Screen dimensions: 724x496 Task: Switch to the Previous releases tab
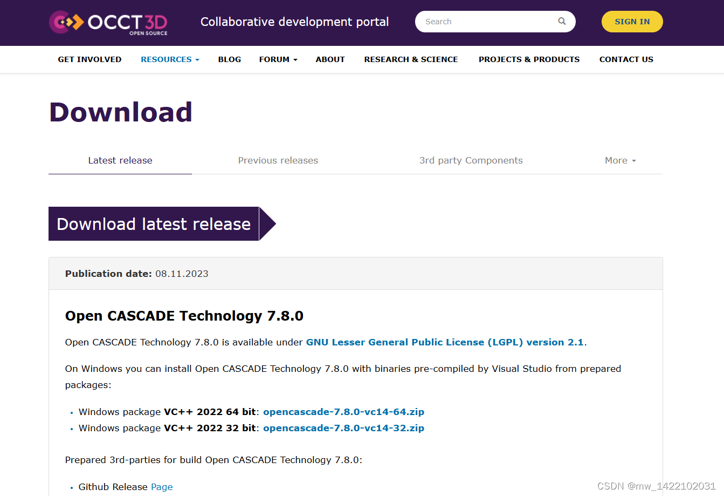(x=278, y=160)
